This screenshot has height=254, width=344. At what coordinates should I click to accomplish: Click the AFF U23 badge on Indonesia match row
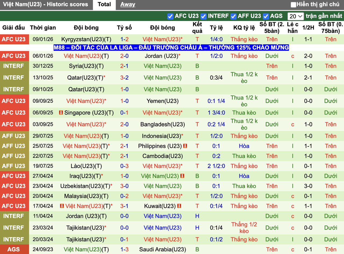(15, 136)
